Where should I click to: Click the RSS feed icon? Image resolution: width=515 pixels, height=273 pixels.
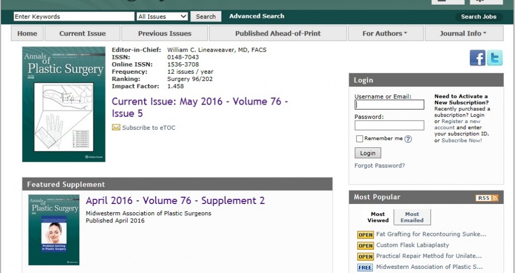tap(487, 198)
